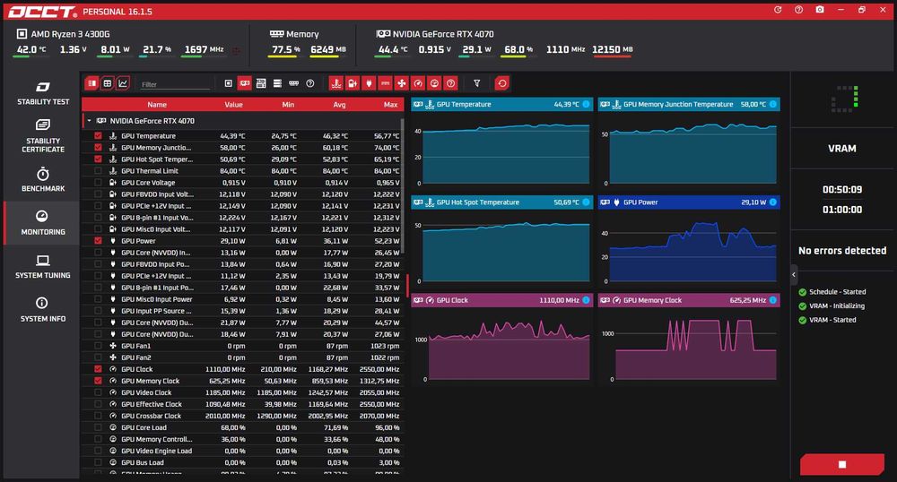Image resolution: width=897 pixels, height=482 pixels.
Task: Open the Stability Test section
Action: pyautogui.click(x=43, y=94)
